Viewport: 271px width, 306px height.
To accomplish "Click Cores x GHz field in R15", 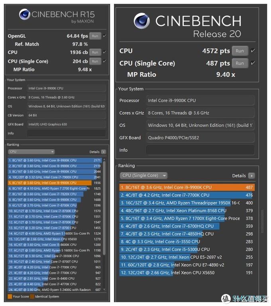I will coord(67,97).
